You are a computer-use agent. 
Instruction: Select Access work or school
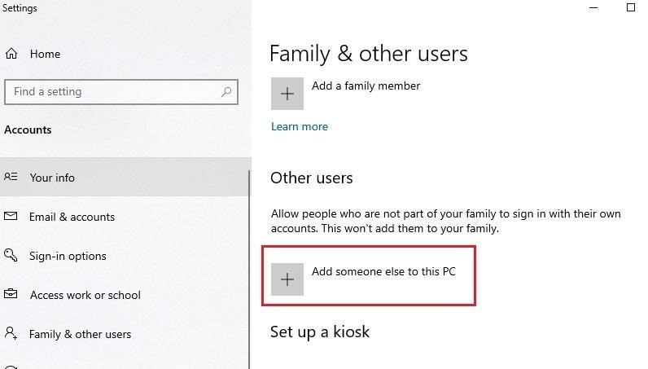pos(85,295)
